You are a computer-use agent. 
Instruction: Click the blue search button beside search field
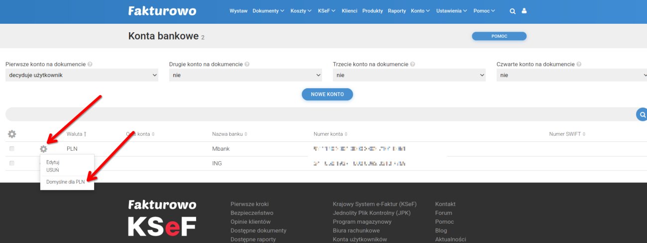pyautogui.click(x=642, y=115)
